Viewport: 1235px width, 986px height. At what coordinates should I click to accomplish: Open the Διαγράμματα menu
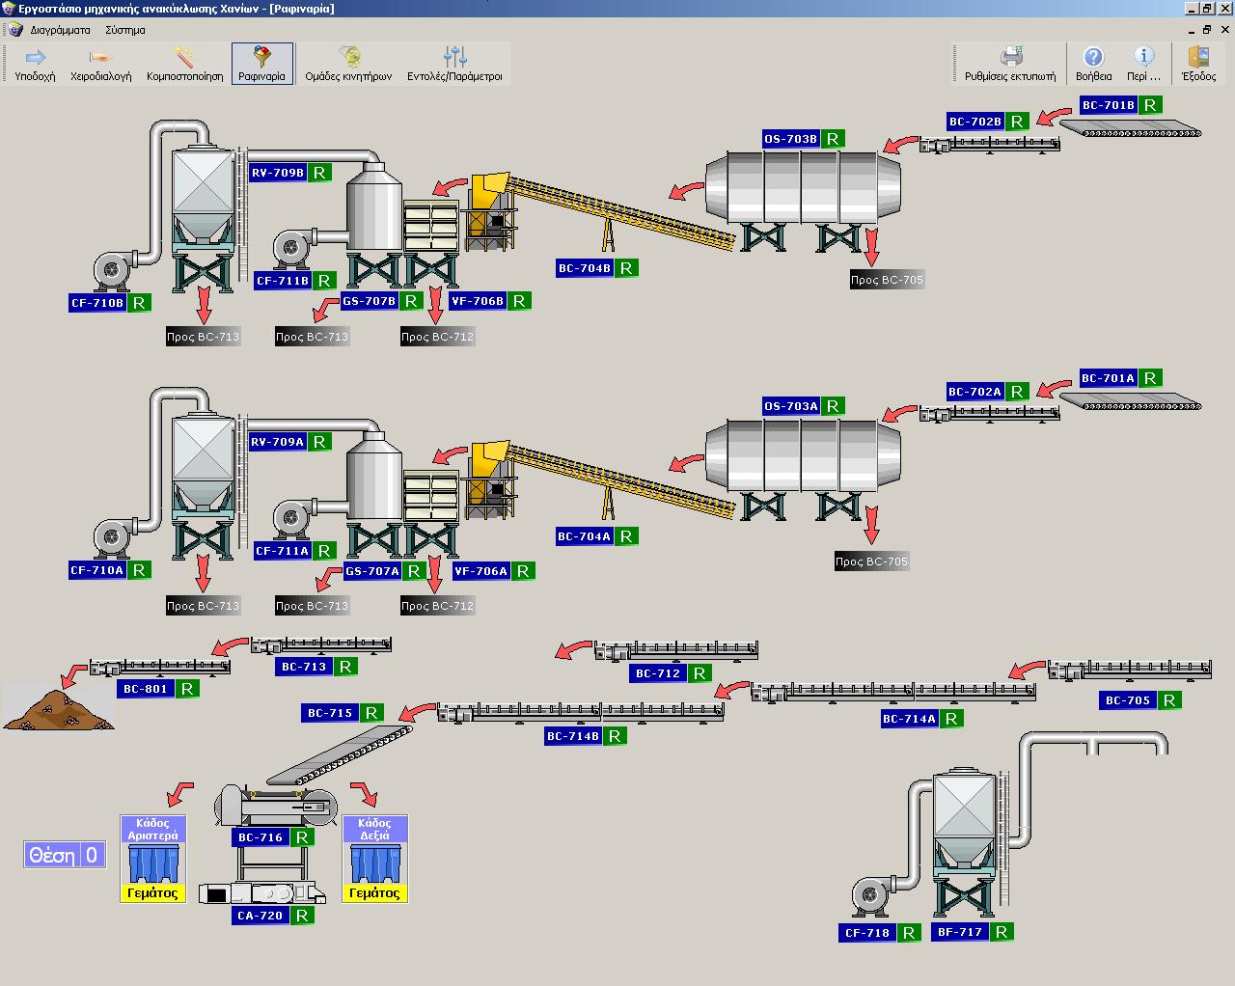point(60,30)
